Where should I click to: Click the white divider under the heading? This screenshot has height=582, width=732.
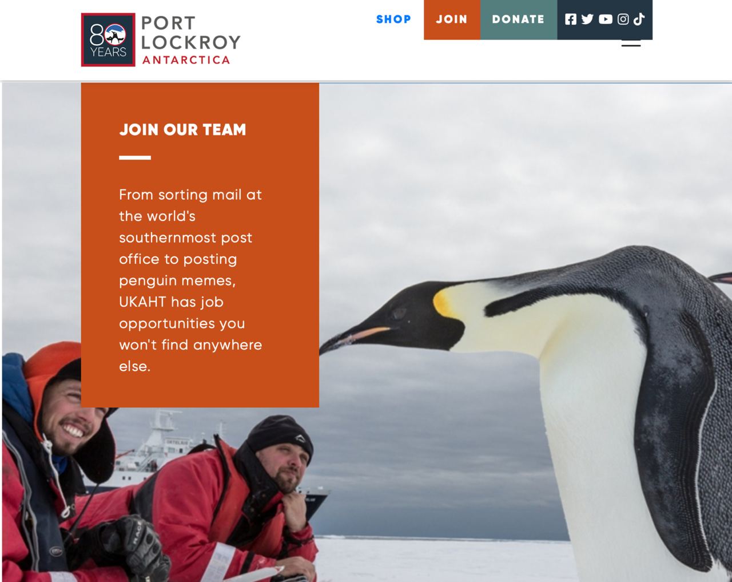(135, 157)
